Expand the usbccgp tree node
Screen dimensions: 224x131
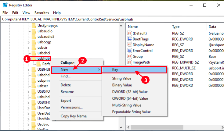click(28, 42)
